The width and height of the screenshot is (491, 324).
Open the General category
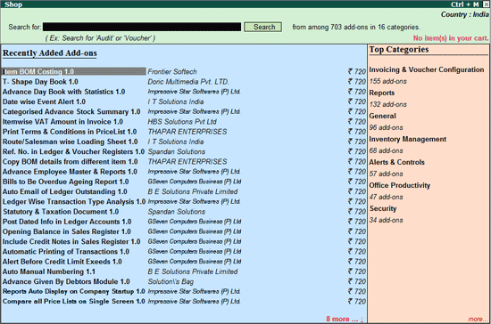click(x=383, y=116)
